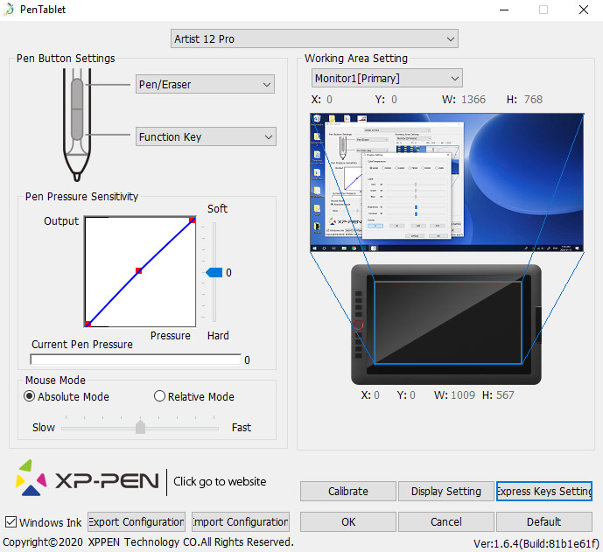Click the Copyright 2020 XPPEN text

pyautogui.click(x=148, y=542)
